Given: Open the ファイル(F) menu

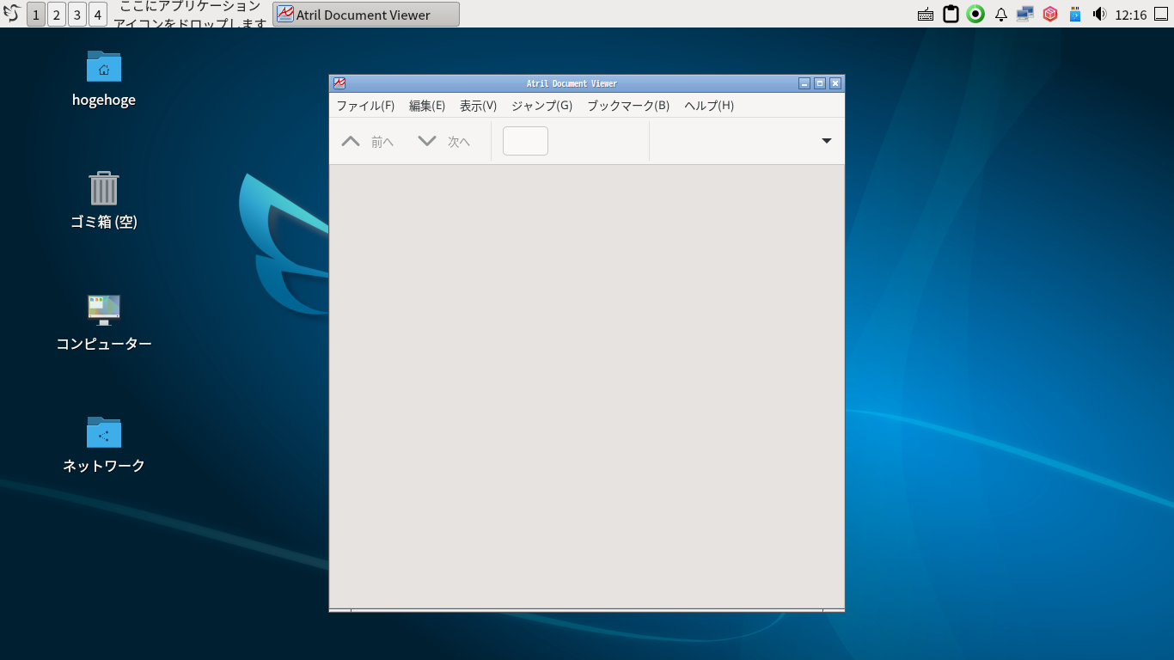Looking at the screenshot, I should [x=364, y=106].
